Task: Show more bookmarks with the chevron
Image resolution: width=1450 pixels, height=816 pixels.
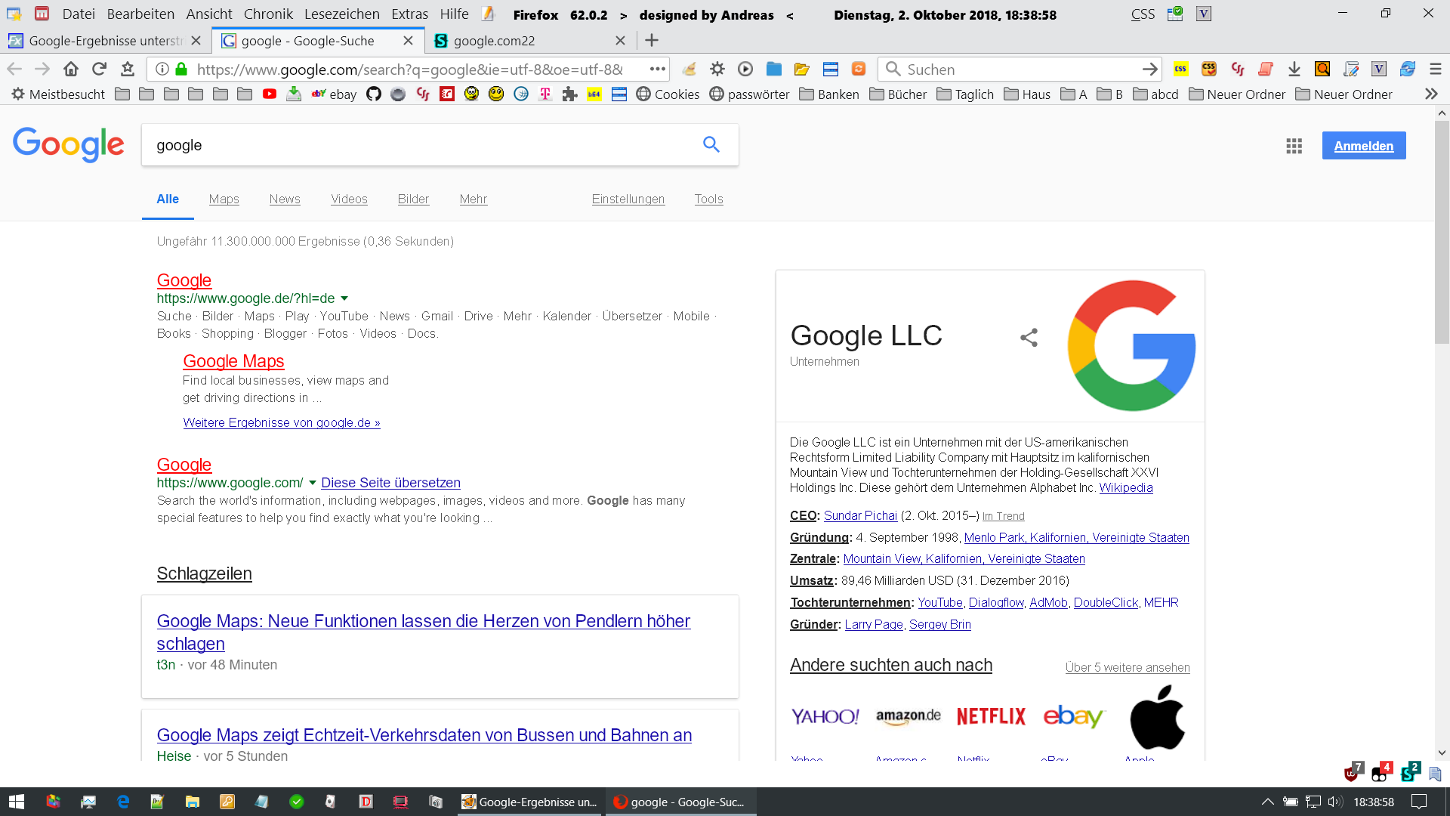Action: (1430, 94)
